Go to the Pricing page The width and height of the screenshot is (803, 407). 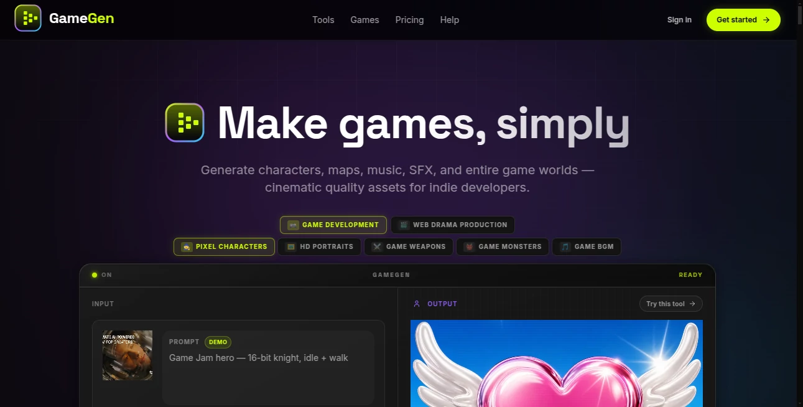point(409,20)
